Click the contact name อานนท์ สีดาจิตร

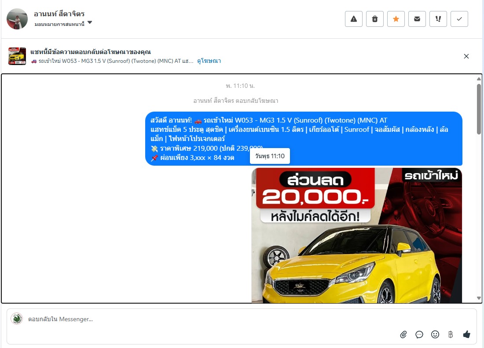tap(59, 14)
